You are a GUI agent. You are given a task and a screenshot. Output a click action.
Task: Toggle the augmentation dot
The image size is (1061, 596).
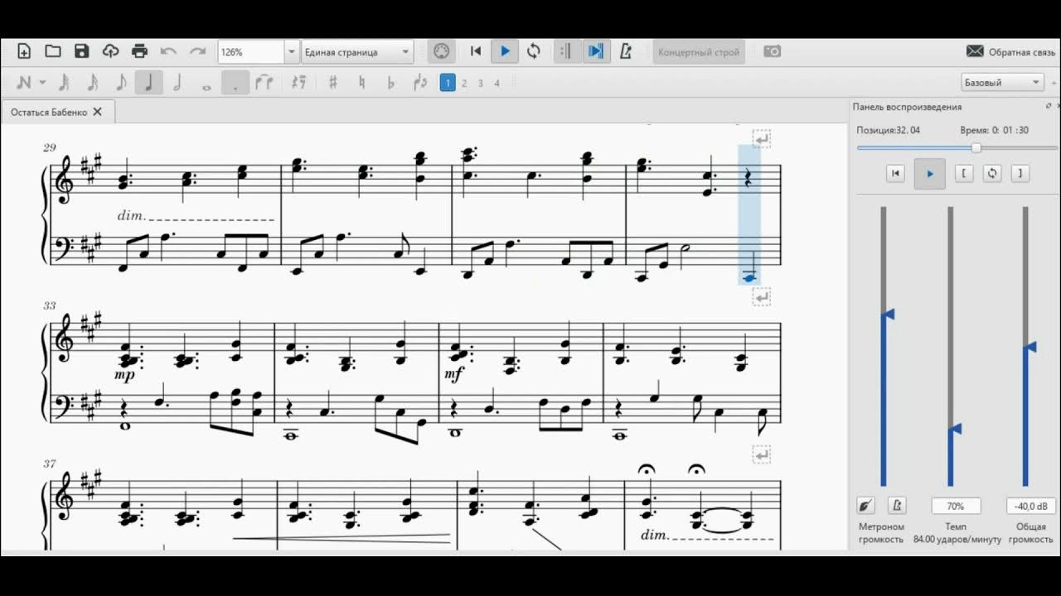click(235, 82)
